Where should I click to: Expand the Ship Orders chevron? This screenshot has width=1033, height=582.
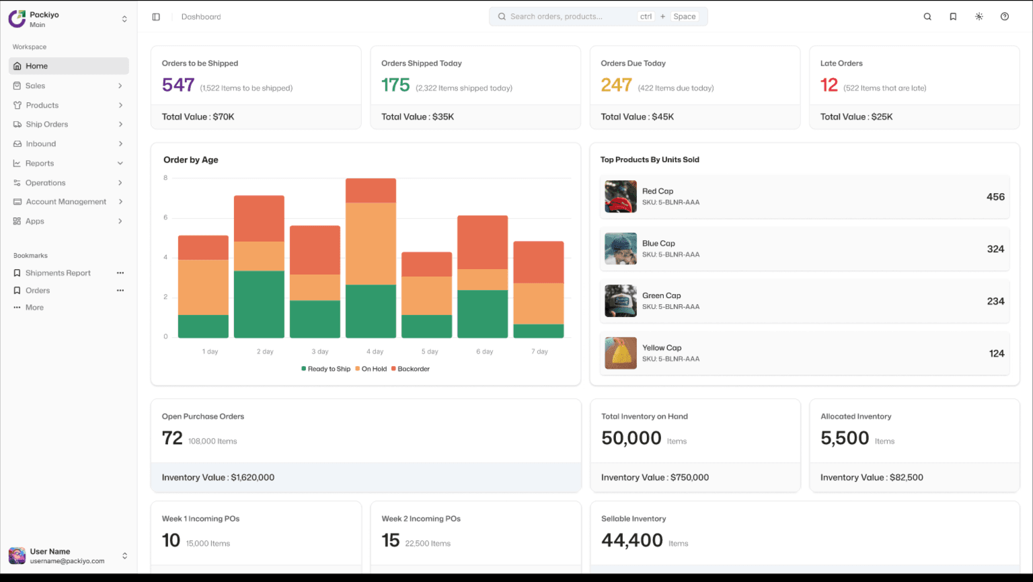pyautogui.click(x=120, y=124)
